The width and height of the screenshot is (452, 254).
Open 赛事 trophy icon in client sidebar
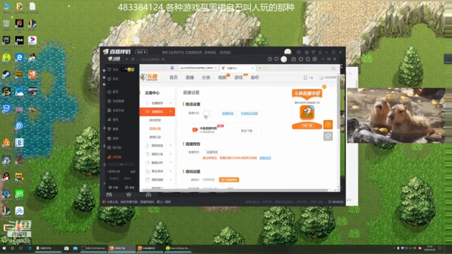point(109,129)
